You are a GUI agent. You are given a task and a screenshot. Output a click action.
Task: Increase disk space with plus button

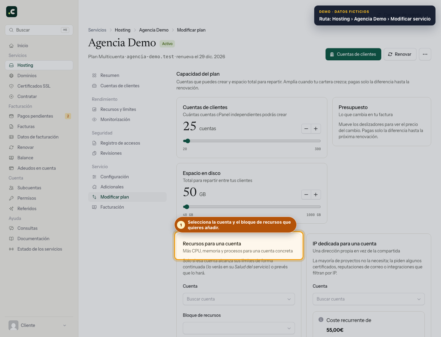316,195
